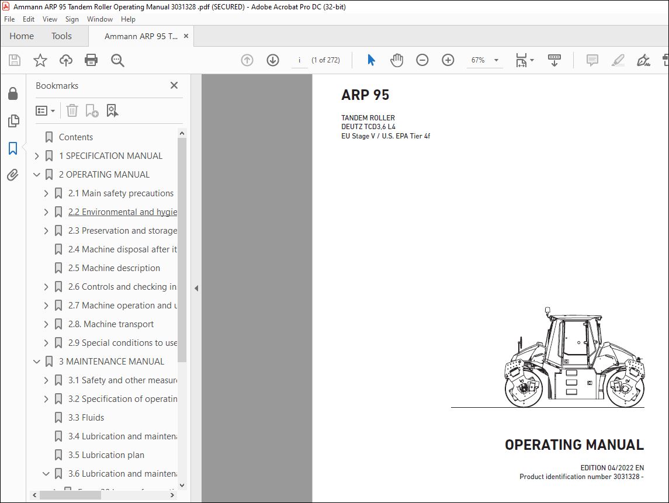
Task: Open 3.4 Lubrication and maintenance bookmark
Action: [123, 436]
